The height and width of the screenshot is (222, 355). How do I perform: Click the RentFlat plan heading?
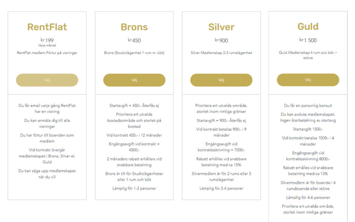47,27
